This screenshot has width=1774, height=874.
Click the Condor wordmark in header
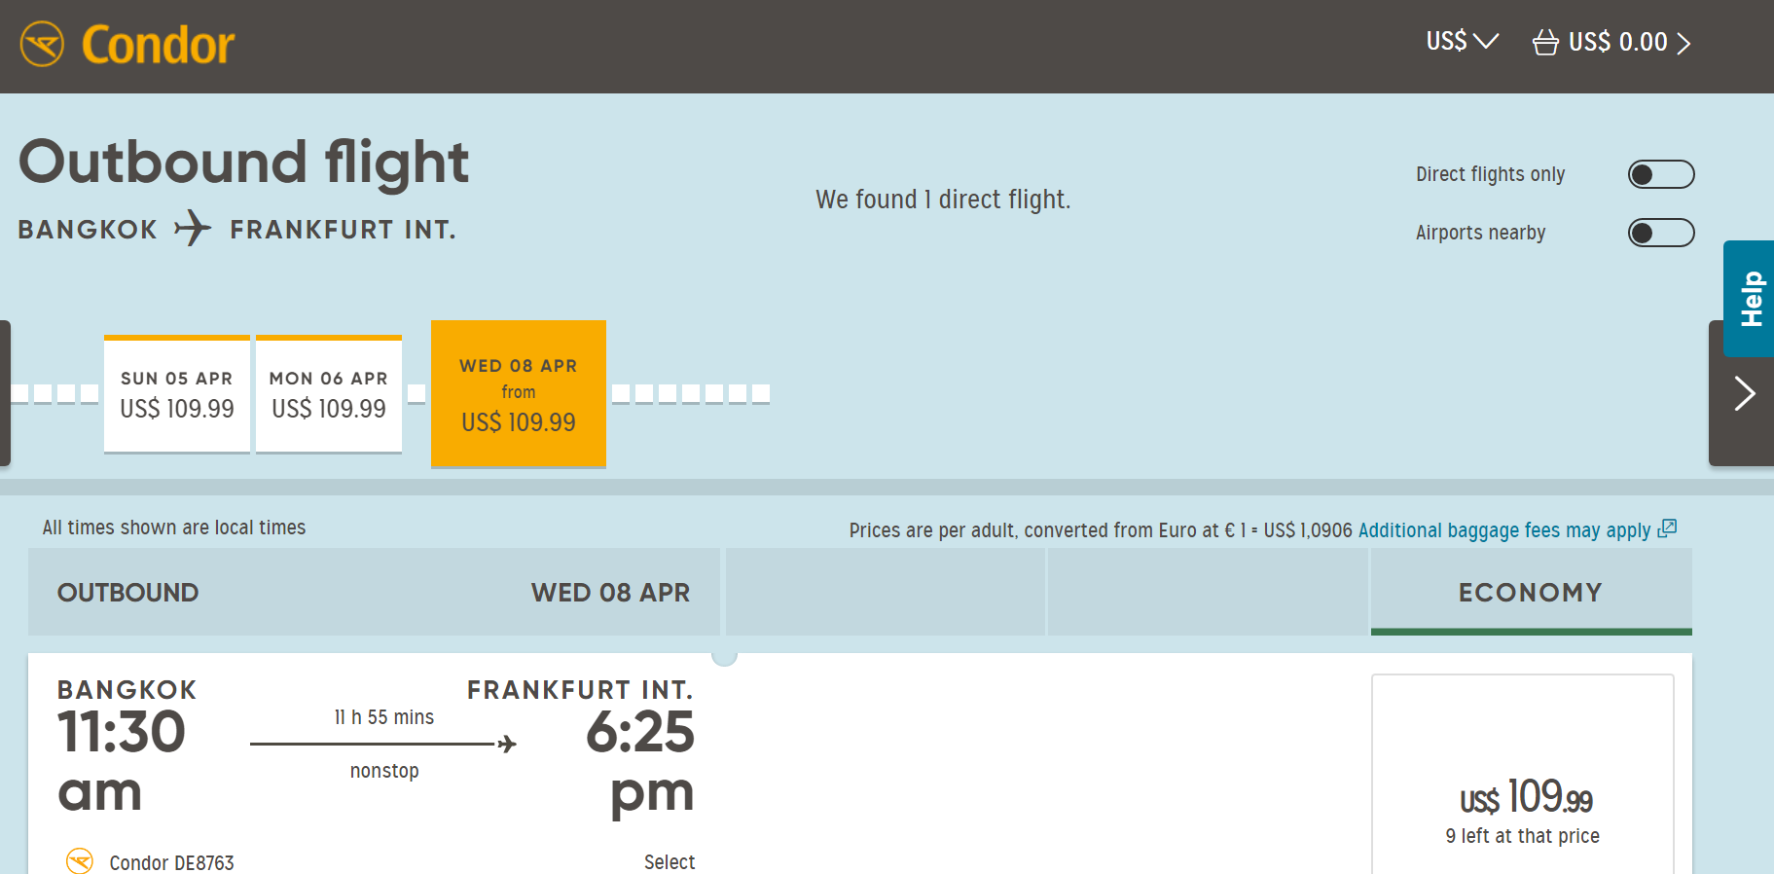[x=158, y=45]
